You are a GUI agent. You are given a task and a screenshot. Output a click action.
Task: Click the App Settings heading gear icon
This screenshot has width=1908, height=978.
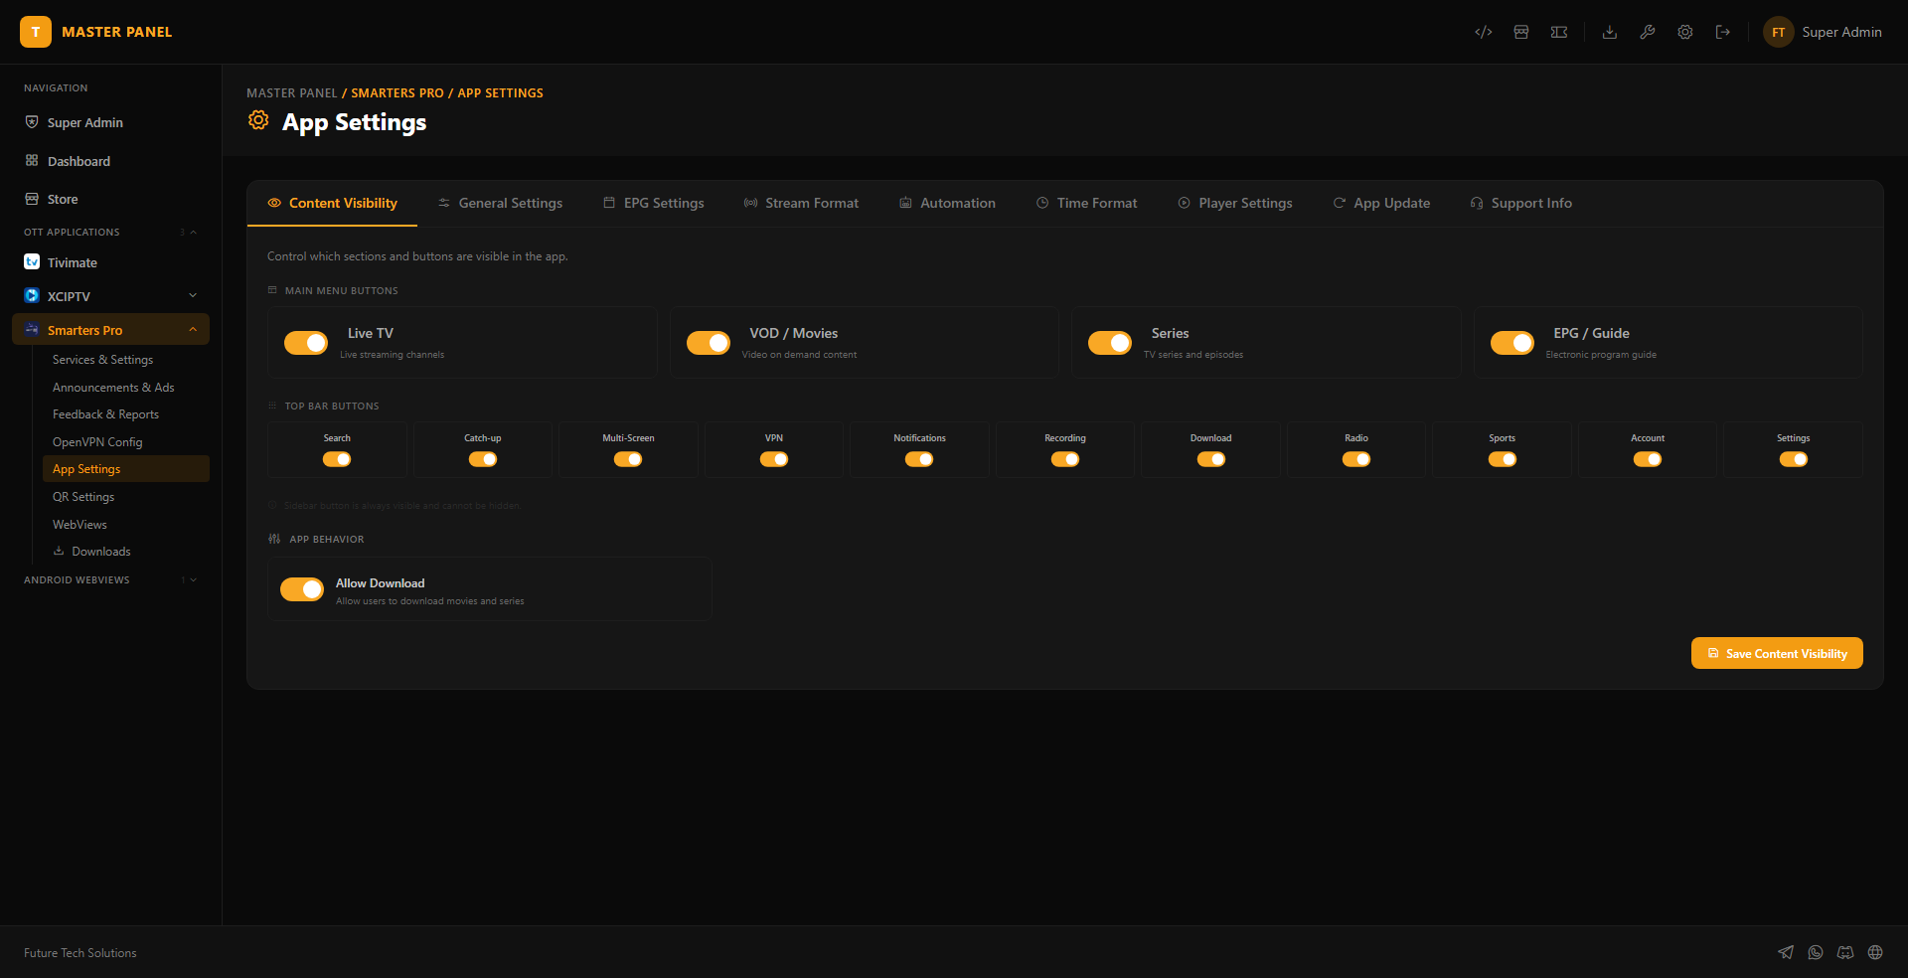click(x=258, y=120)
